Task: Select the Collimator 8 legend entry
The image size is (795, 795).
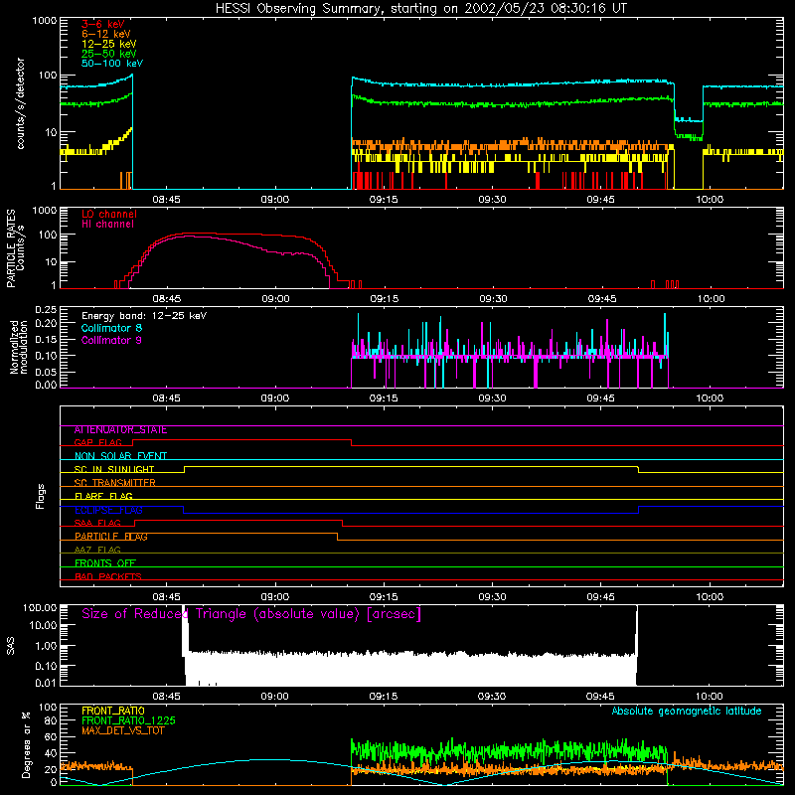Action: coord(111,328)
